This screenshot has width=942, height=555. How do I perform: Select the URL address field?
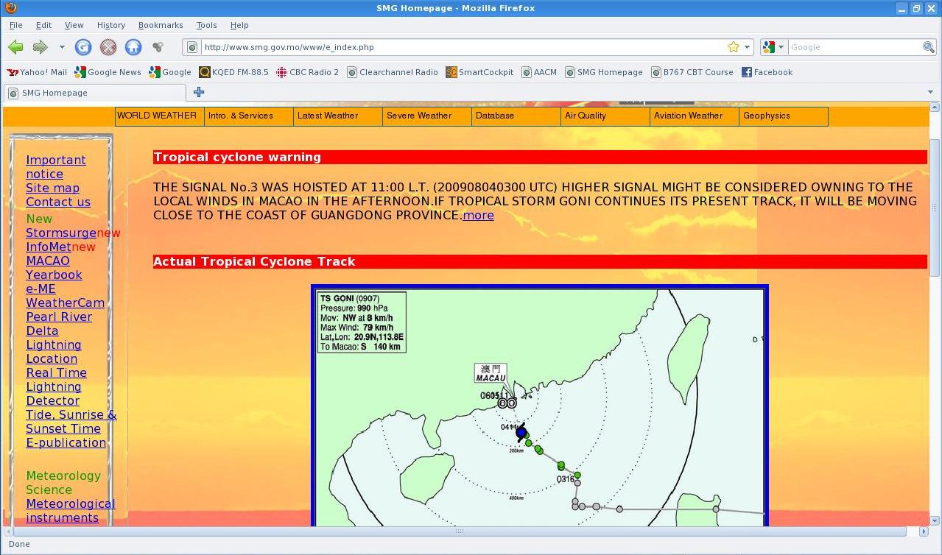pos(464,47)
